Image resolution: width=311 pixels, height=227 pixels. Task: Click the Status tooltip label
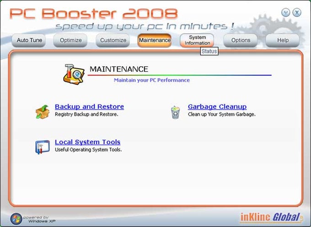click(209, 51)
